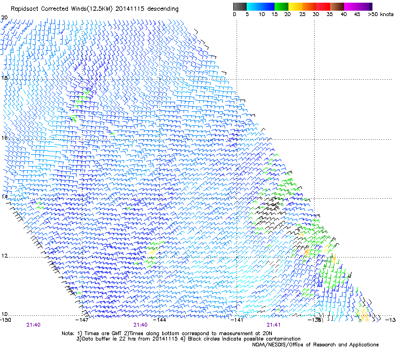Click the latitude label '18' on the left axis
The height and width of the screenshot is (348, 396).
tap(4, 78)
